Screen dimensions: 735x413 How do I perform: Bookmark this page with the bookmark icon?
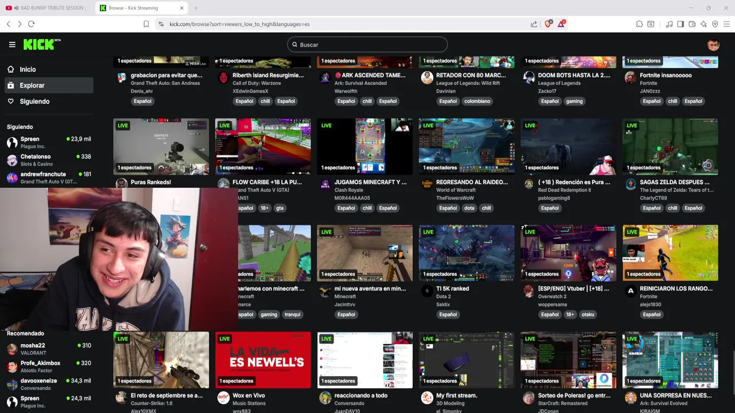[146, 24]
